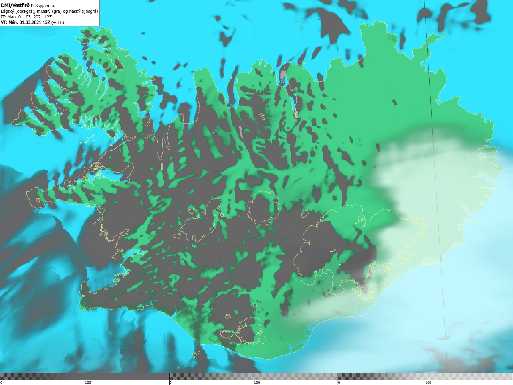Viewport: 513px width, 385px height.
Task: Click the dark grey low-cloud color bar
Action: pos(85,376)
